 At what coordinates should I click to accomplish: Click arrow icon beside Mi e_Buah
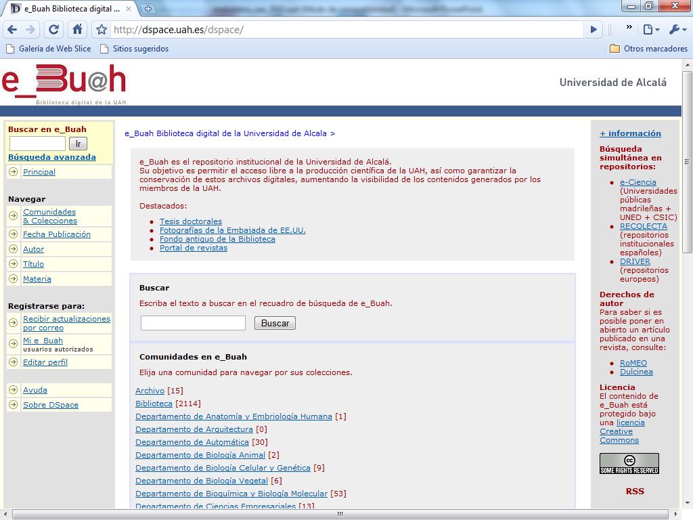pos(14,343)
